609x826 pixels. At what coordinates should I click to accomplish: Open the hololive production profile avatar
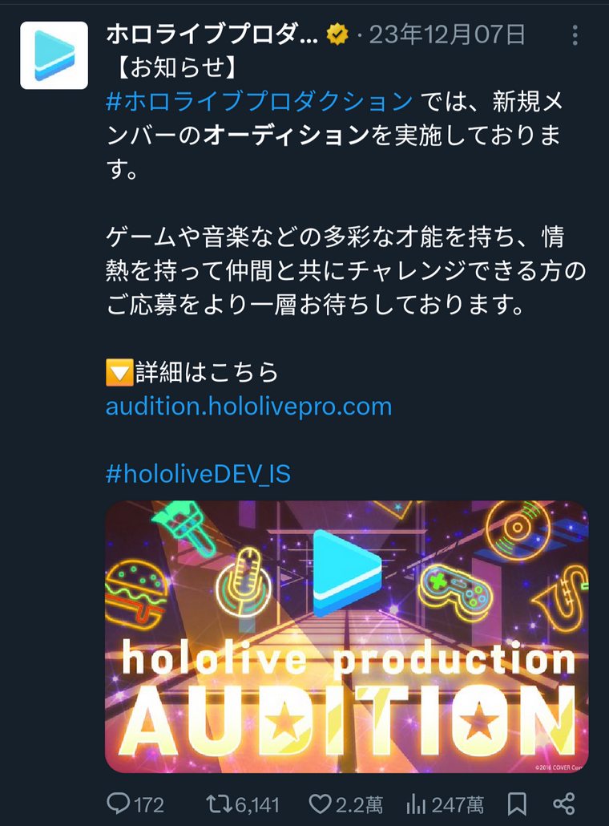(x=54, y=55)
